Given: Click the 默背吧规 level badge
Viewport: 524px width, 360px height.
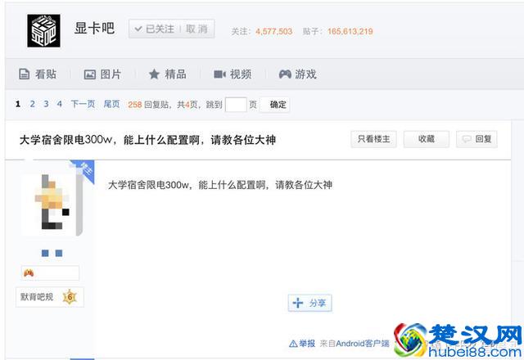Looking at the screenshot, I should (x=49, y=296).
